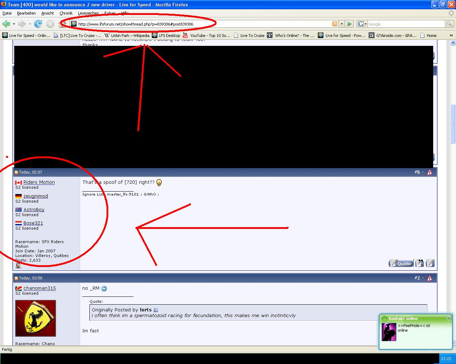This screenshot has height=364, width=456.
Task: Expand the Forward history dropdown arrow
Action: [30, 24]
